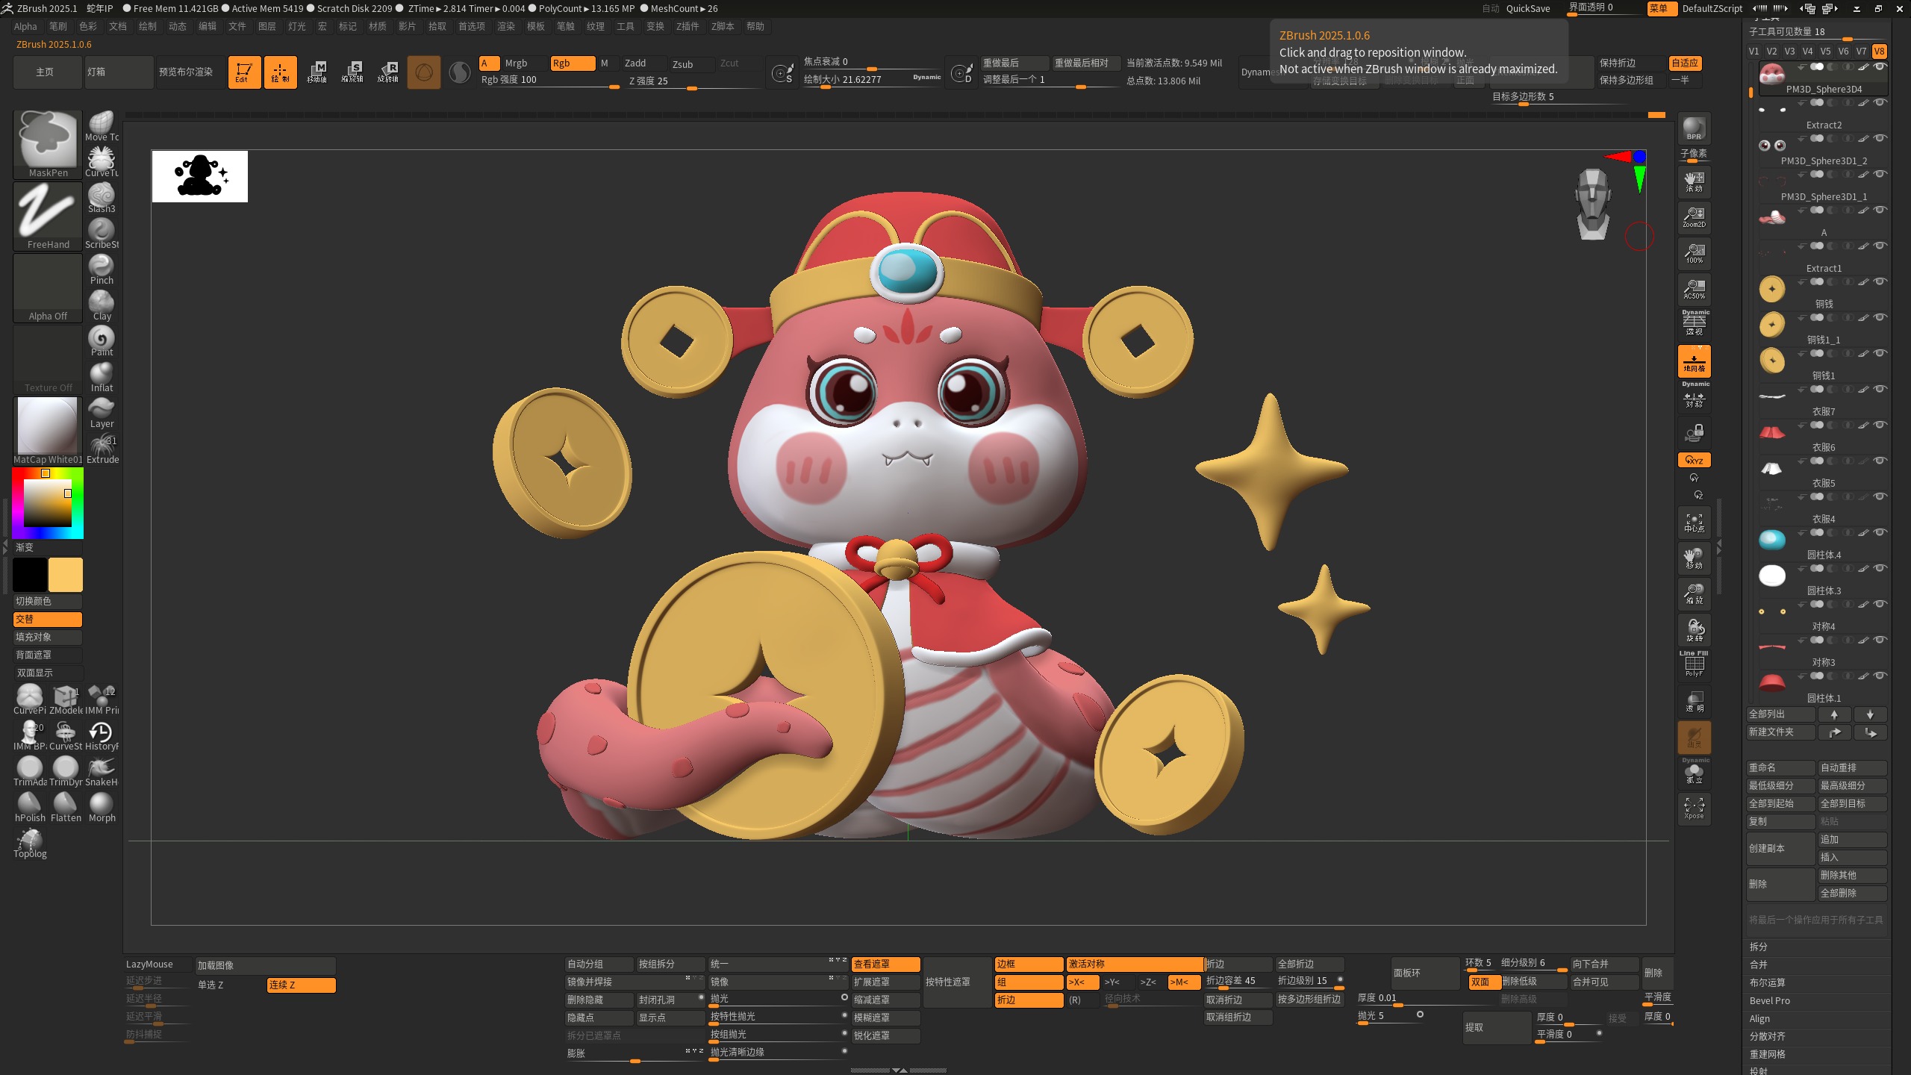Open the 材质 menu
Viewport: 1911px width, 1075px height.
point(378,26)
